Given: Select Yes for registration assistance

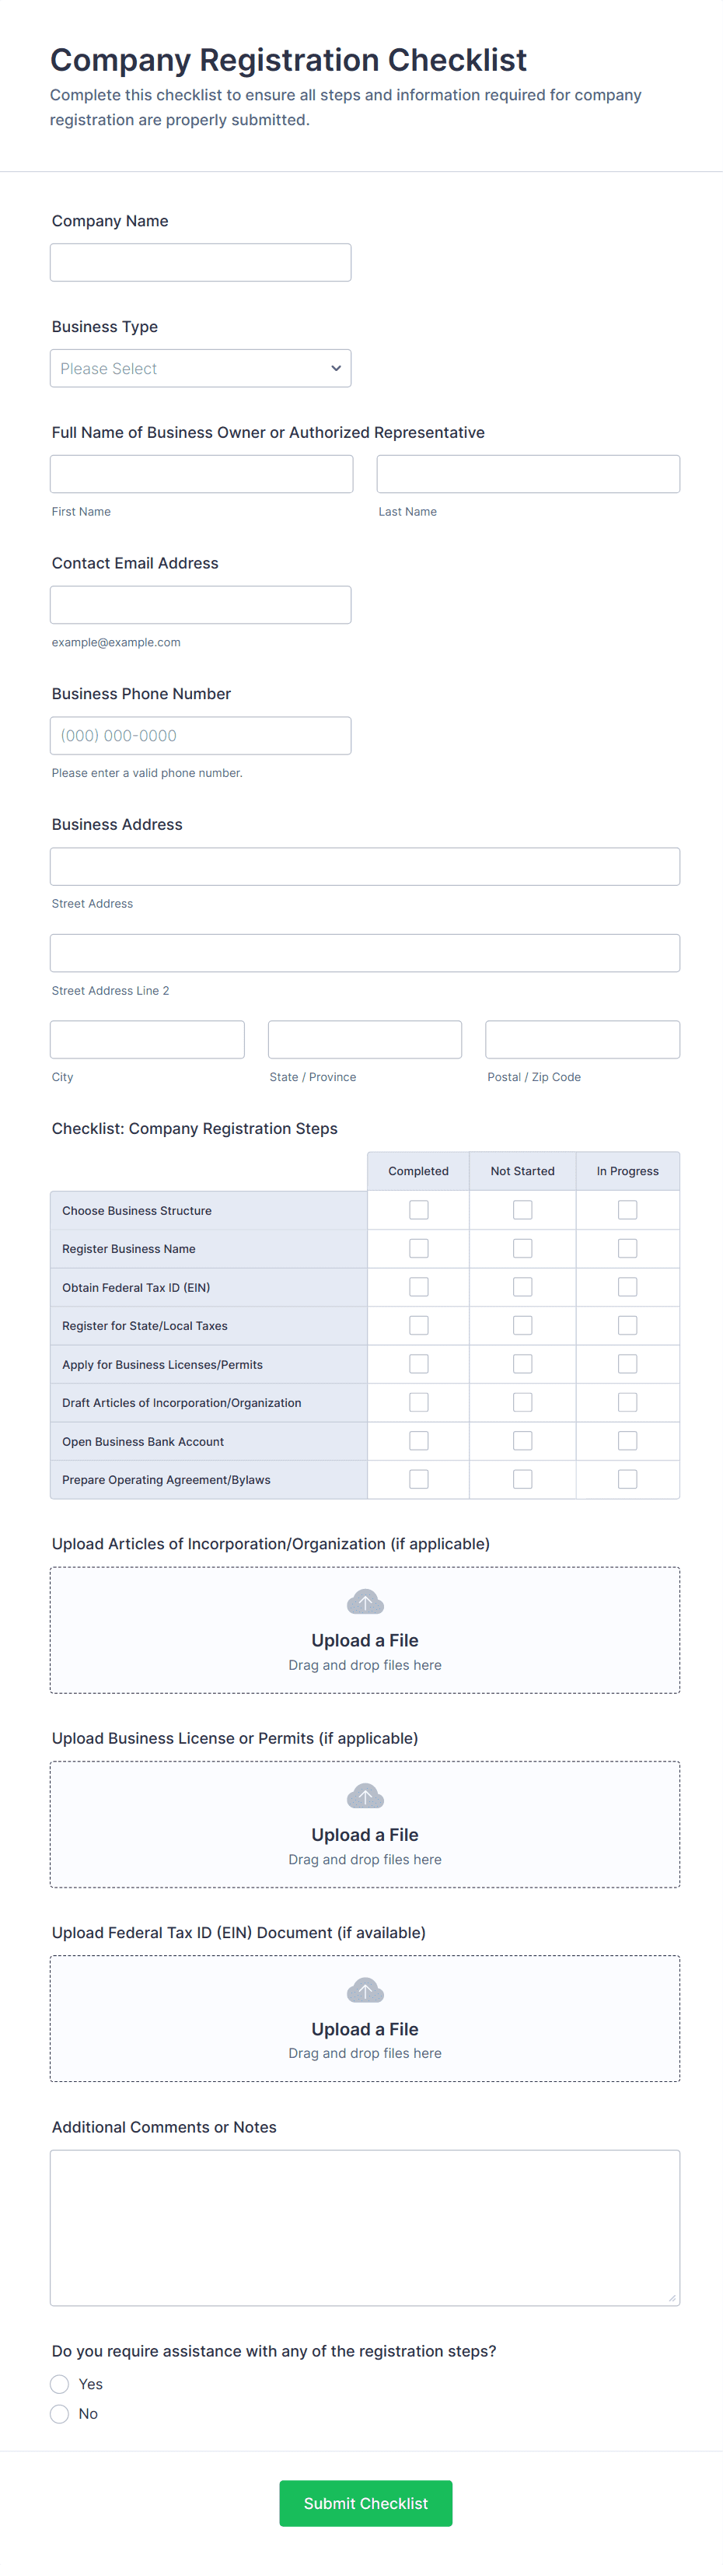Looking at the screenshot, I should (x=60, y=2384).
